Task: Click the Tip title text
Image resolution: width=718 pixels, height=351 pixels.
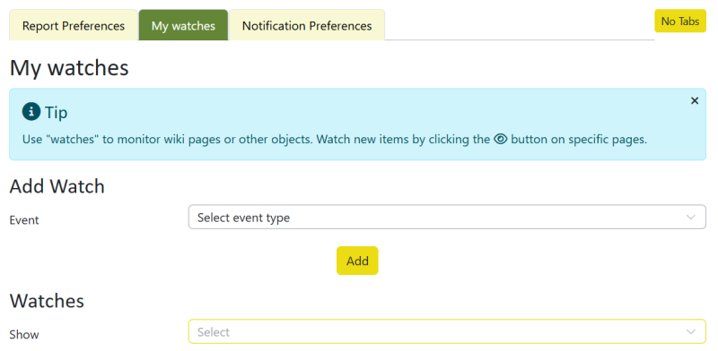Action: point(57,112)
